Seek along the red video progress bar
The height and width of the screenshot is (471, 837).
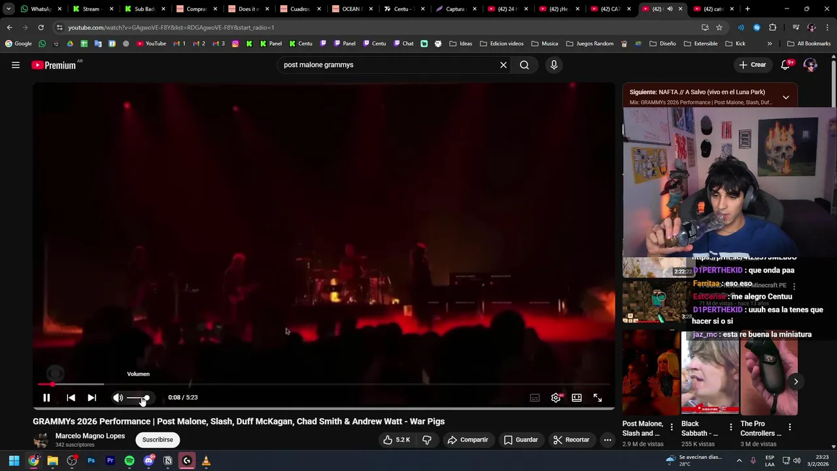pyautogui.click(x=324, y=384)
